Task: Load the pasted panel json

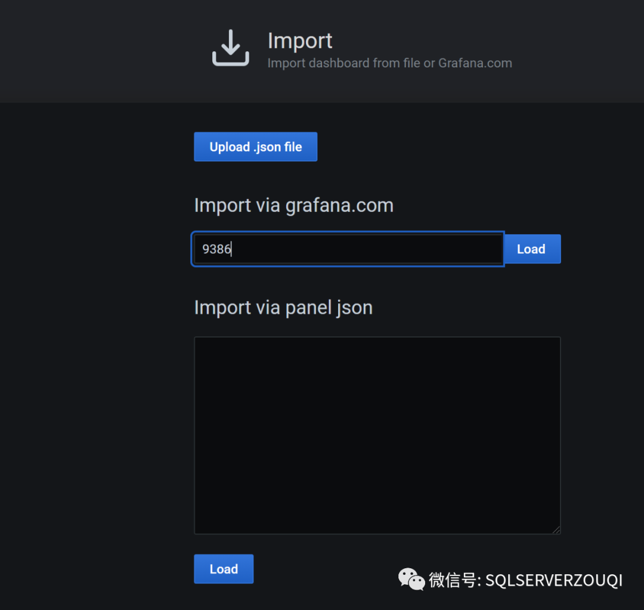Action: coord(224,569)
